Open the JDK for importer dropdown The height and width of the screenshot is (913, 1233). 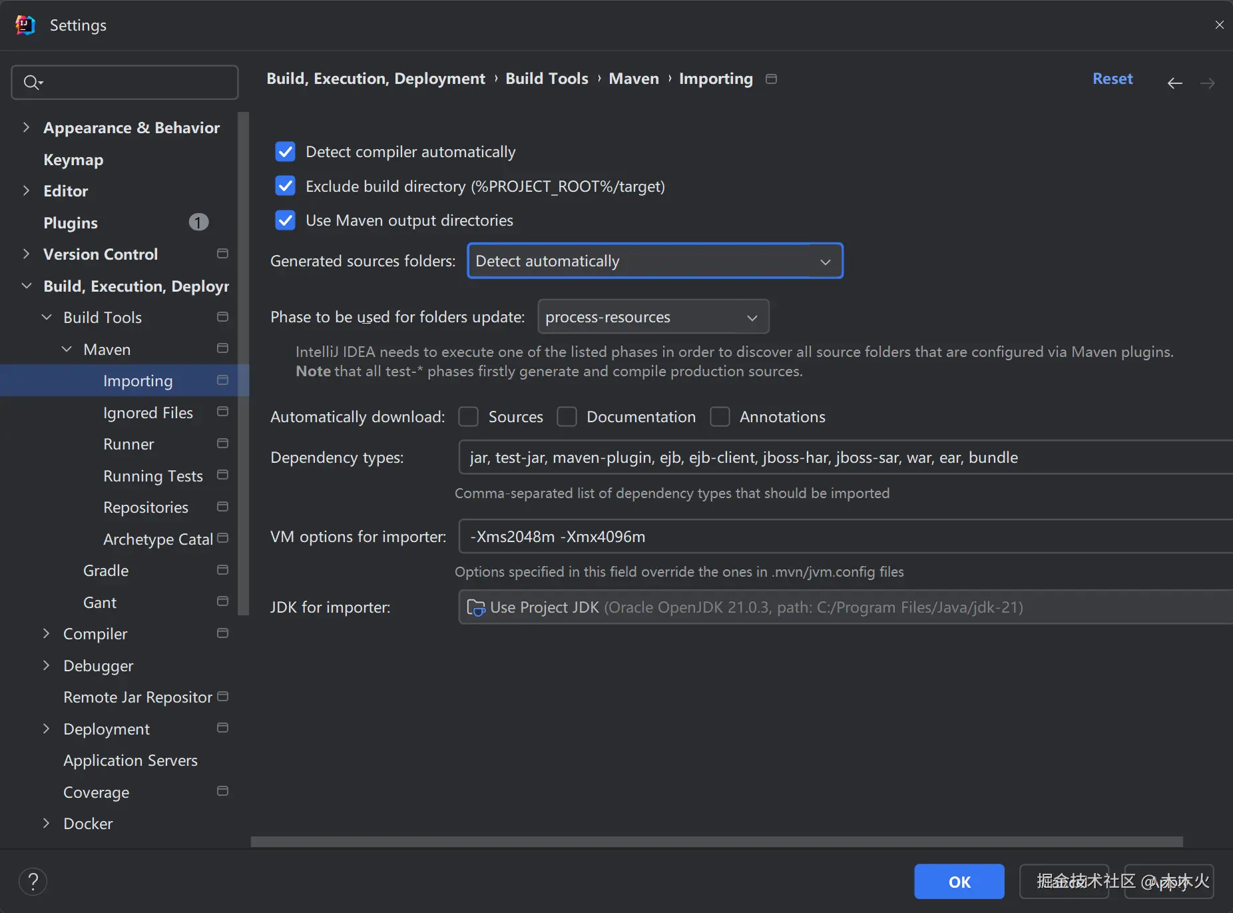coord(846,607)
